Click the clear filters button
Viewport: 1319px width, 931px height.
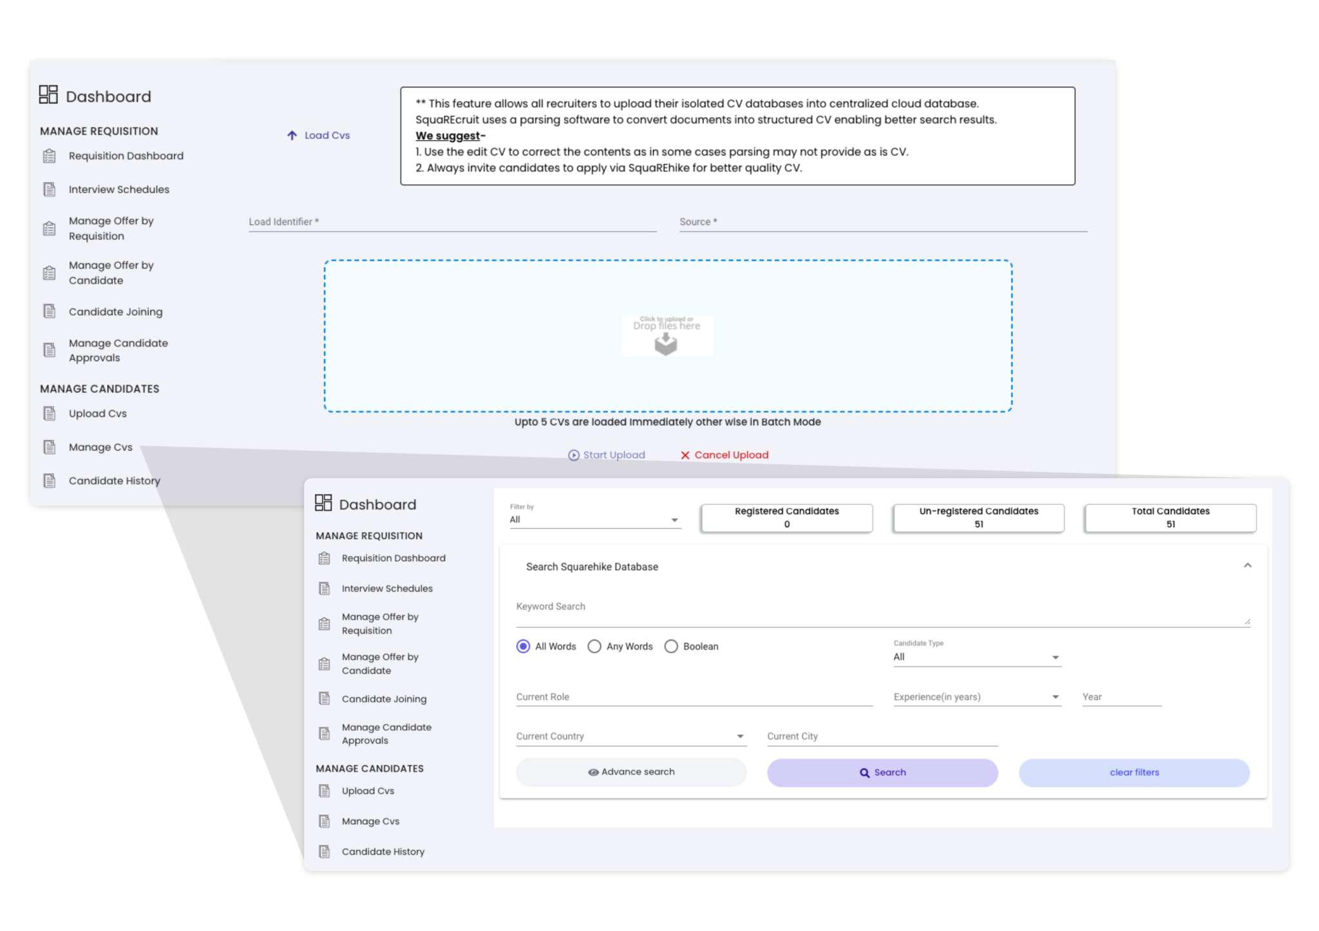(x=1134, y=772)
